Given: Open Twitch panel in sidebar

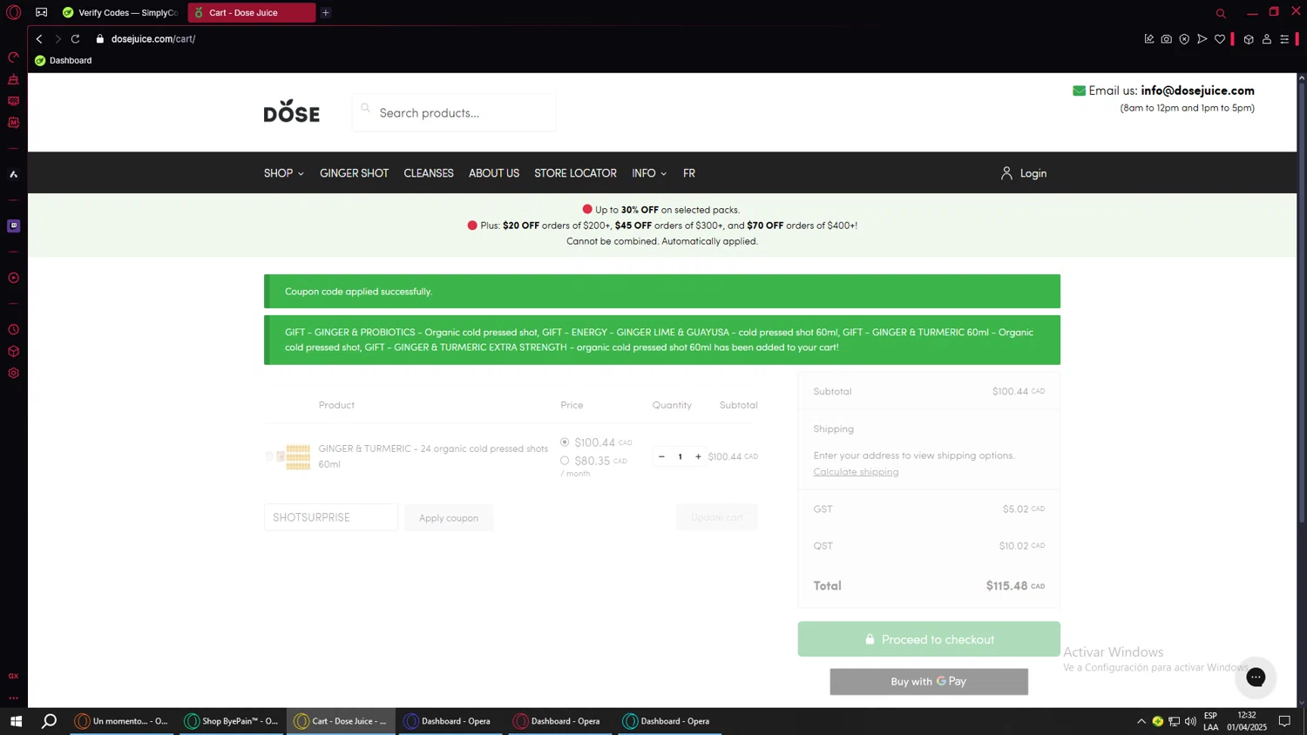Looking at the screenshot, I should pos(13,226).
